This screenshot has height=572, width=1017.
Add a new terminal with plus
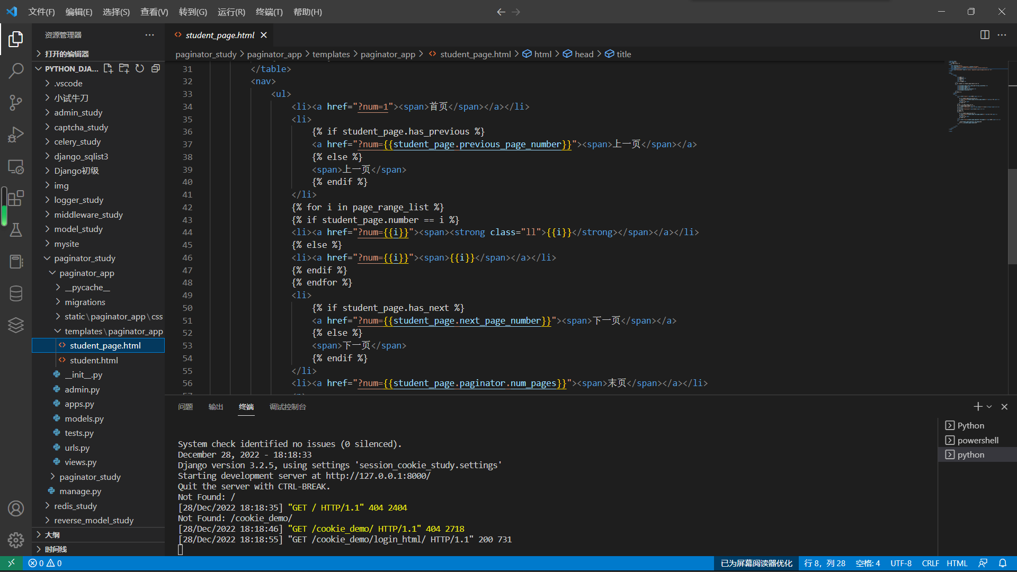point(978,407)
